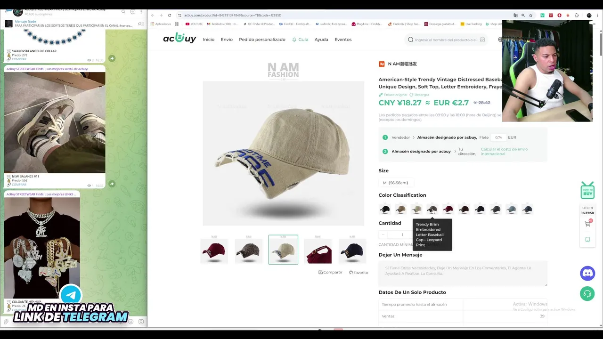Screen dimensions: 603x339
Task: Open the language globe selector
Action: [x=500, y=40]
